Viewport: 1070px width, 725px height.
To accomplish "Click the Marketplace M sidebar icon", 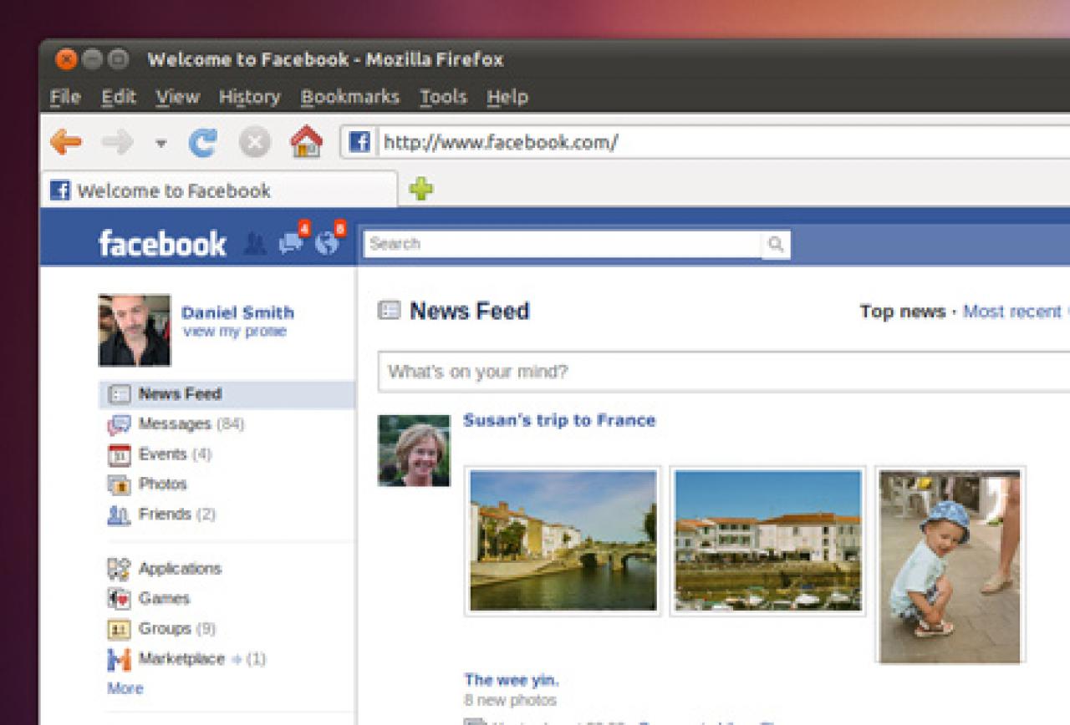I will tap(119, 660).
